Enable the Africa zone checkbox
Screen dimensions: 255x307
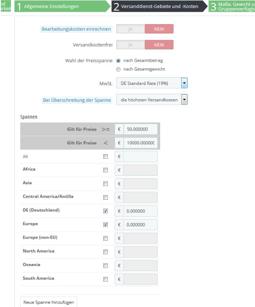coord(105,170)
